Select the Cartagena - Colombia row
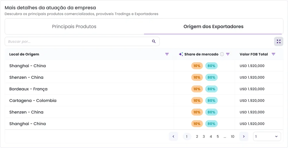The width and height of the screenshot is (288, 148). pos(33,101)
